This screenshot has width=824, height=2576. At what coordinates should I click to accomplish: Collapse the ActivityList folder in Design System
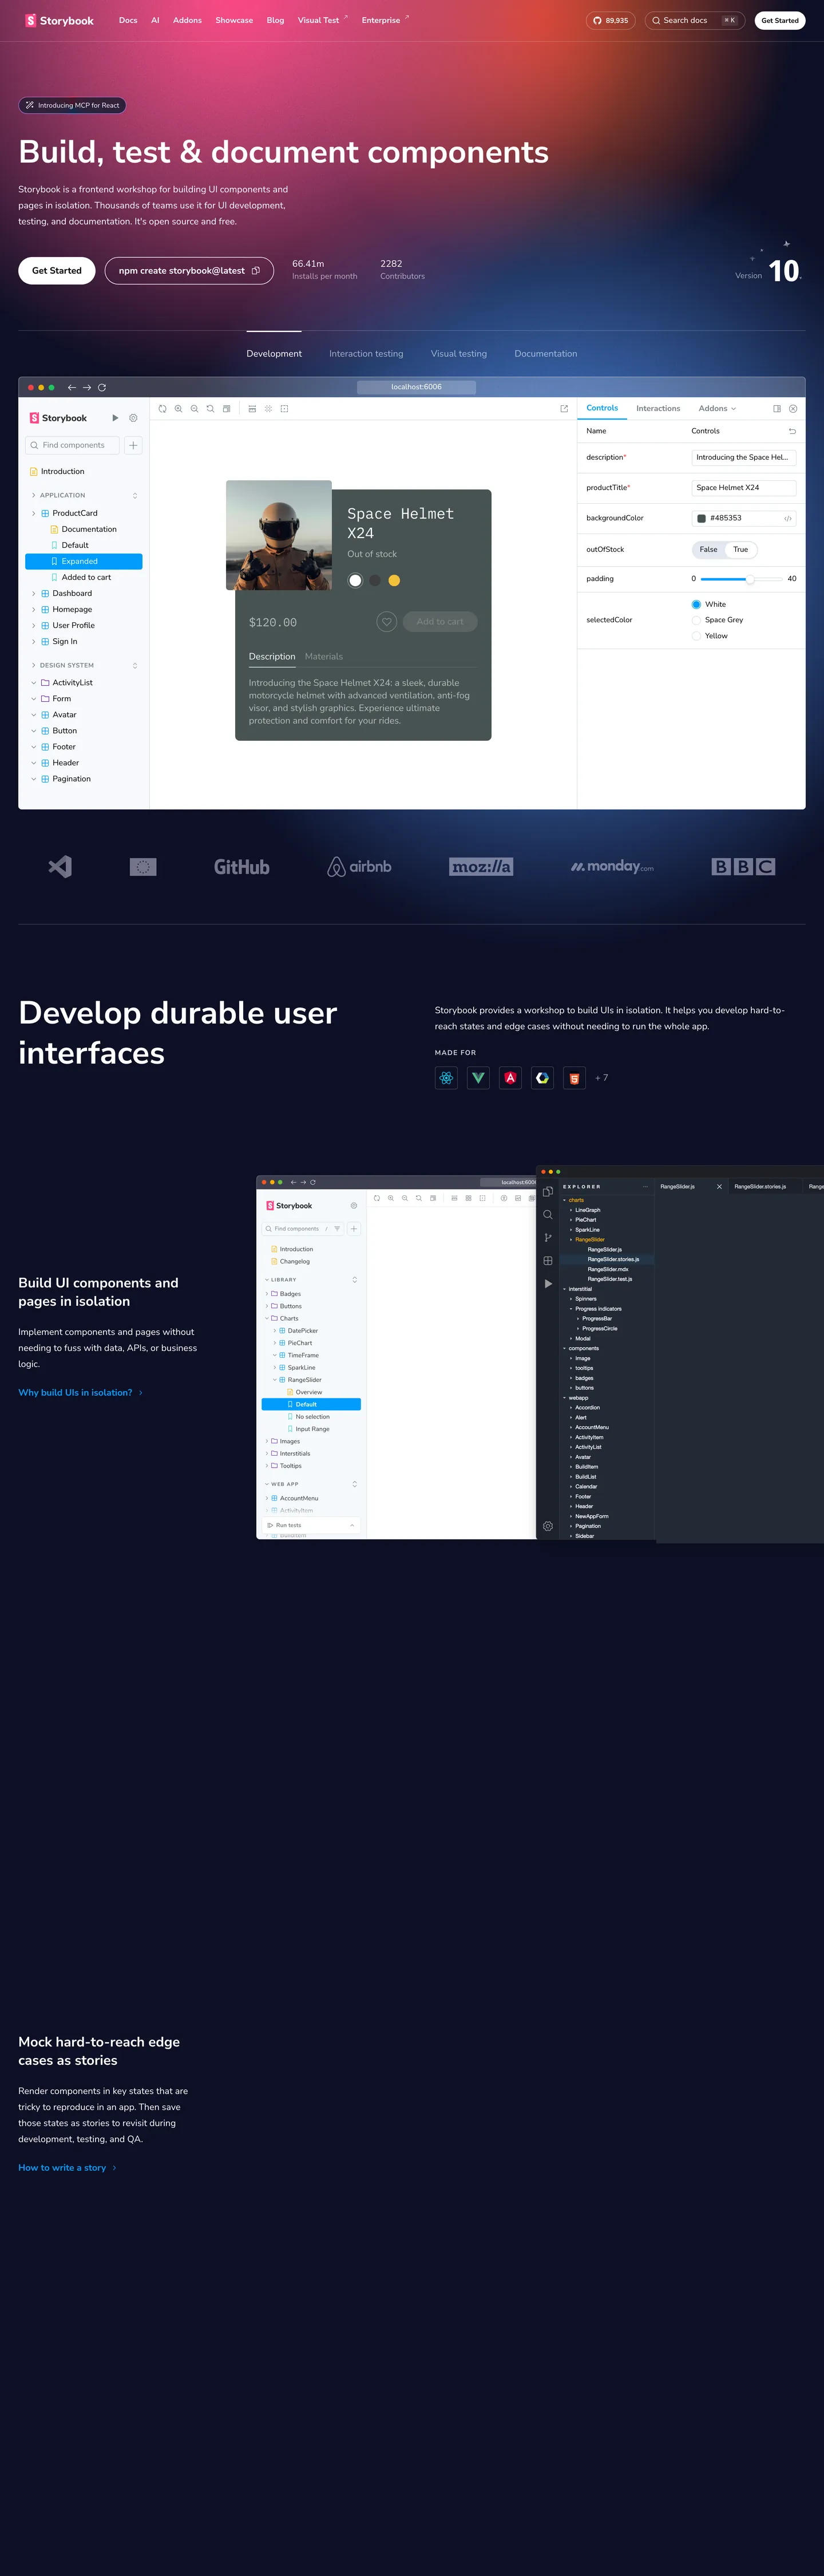point(34,683)
